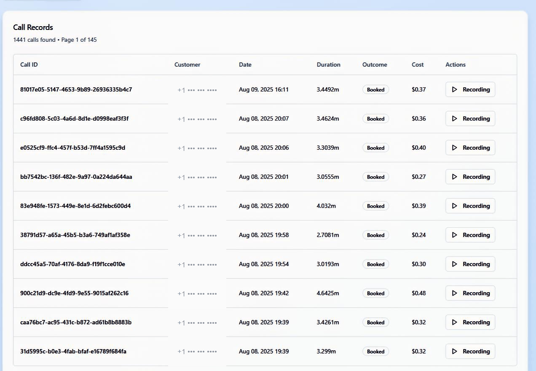Click the date Aug 08, 2025 20:01

(264, 177)
